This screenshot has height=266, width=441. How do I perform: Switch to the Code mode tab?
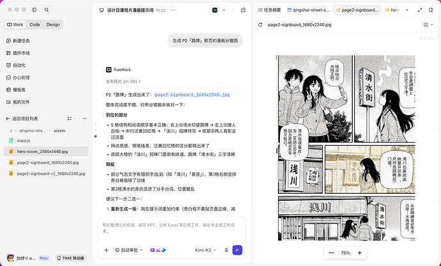(35, 24)
